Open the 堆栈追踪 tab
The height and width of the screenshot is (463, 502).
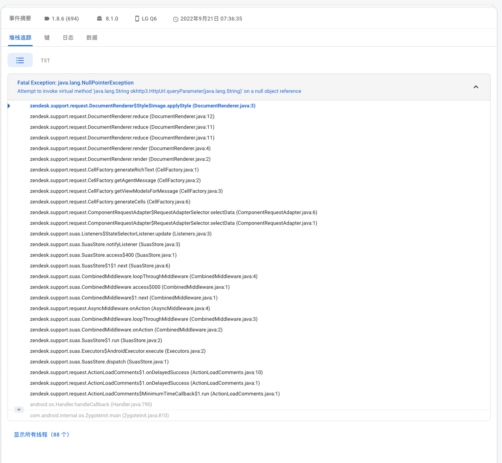click(x=20, y=38)
